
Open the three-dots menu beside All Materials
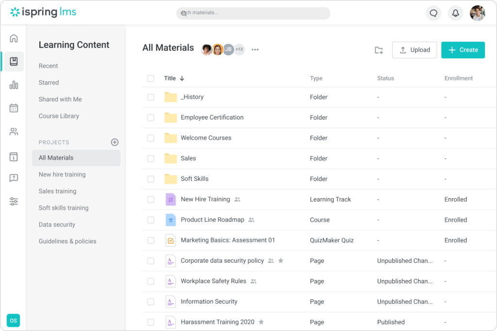[255, 49]
